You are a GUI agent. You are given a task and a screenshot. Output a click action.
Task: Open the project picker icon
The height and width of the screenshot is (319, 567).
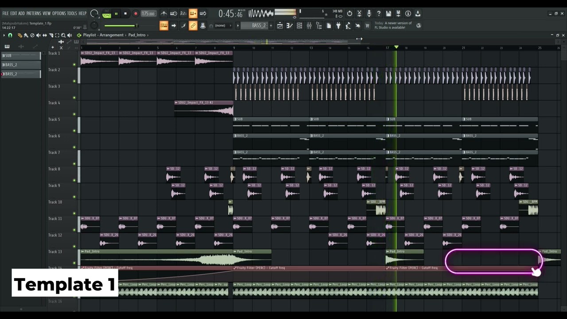click(x=329, y=26)
